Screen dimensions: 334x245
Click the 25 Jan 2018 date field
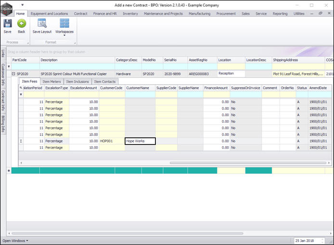[x=308, y=241]
